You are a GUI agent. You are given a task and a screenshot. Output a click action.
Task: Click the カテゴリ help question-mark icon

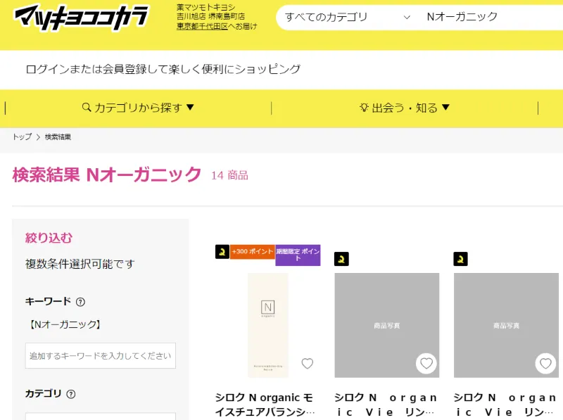tap(71, 394)
